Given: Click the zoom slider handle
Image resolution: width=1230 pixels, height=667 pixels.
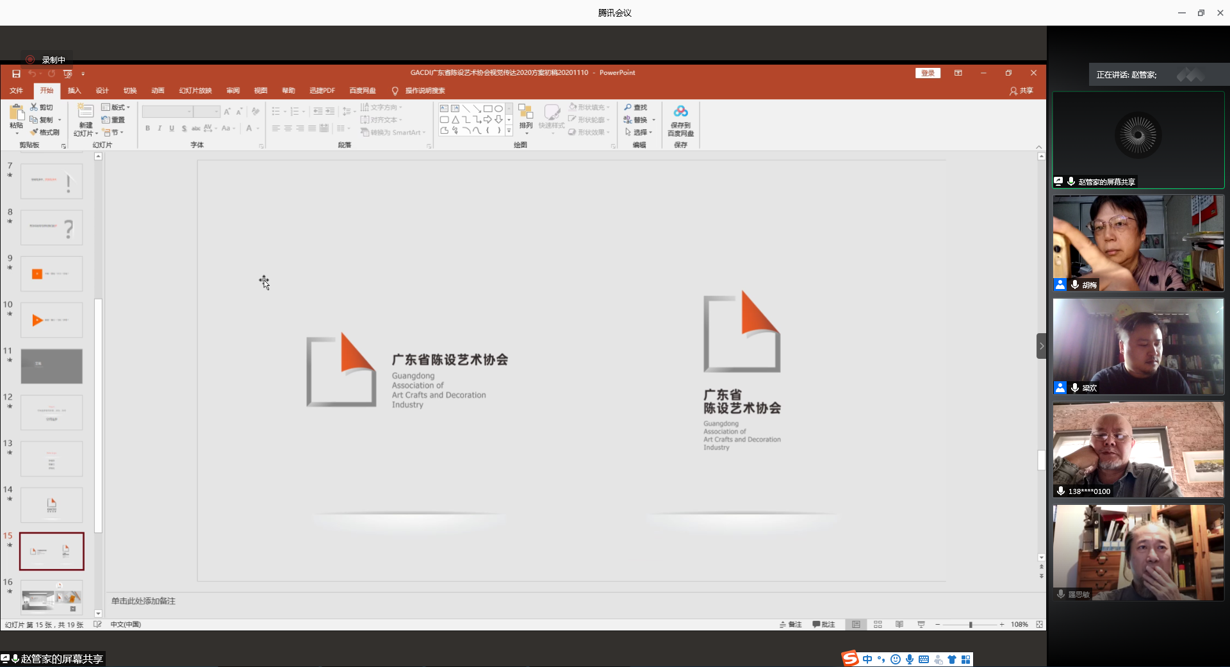Looking at the screenshot, I should coord(971,624).
